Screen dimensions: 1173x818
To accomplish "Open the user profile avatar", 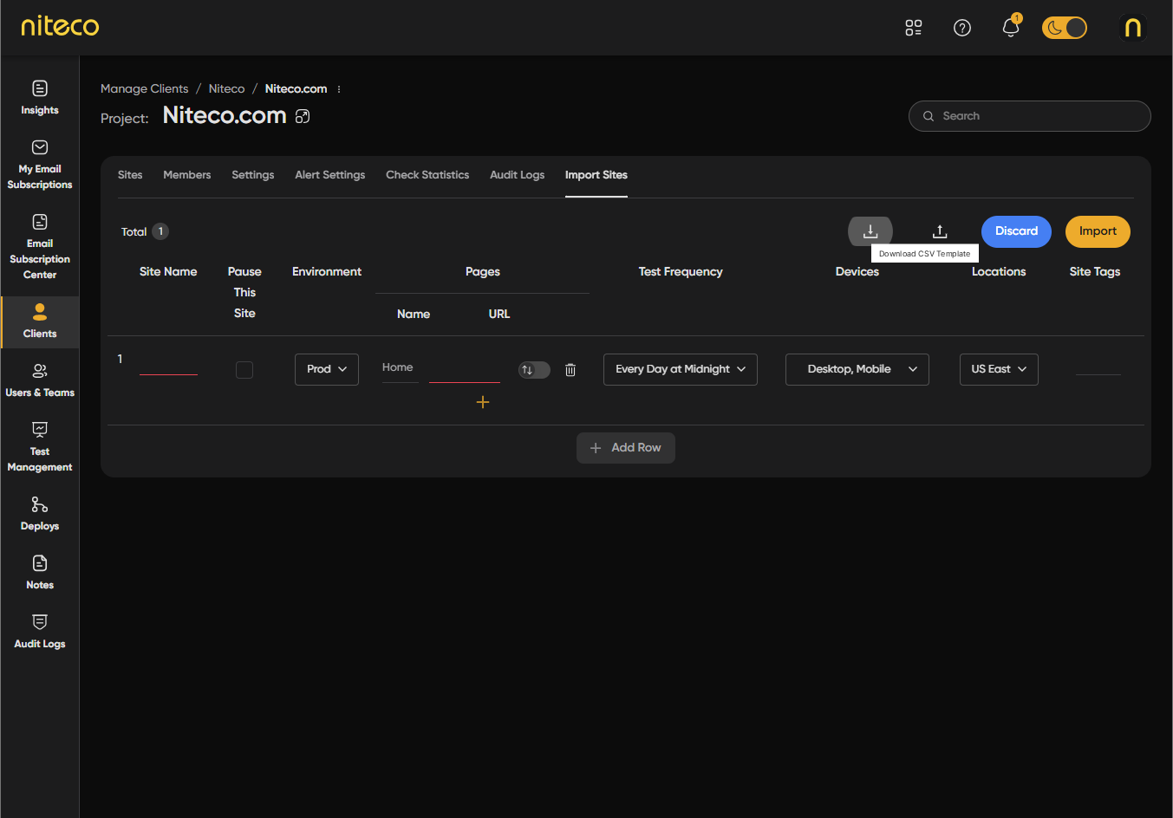I will (1133, 28).
